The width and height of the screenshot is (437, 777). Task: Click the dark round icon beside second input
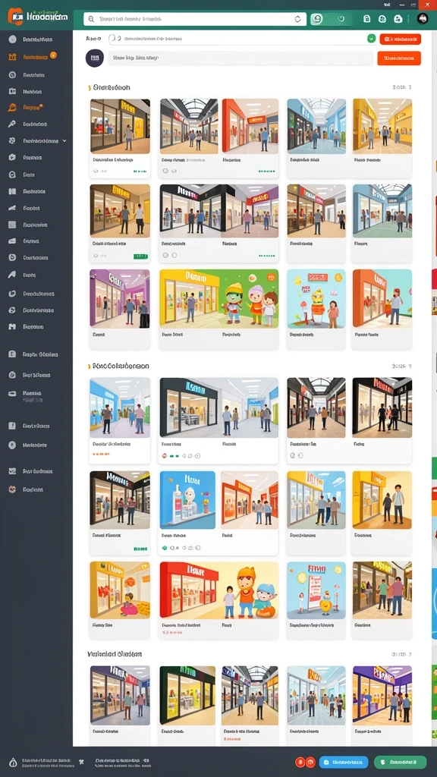click(94, 58)
